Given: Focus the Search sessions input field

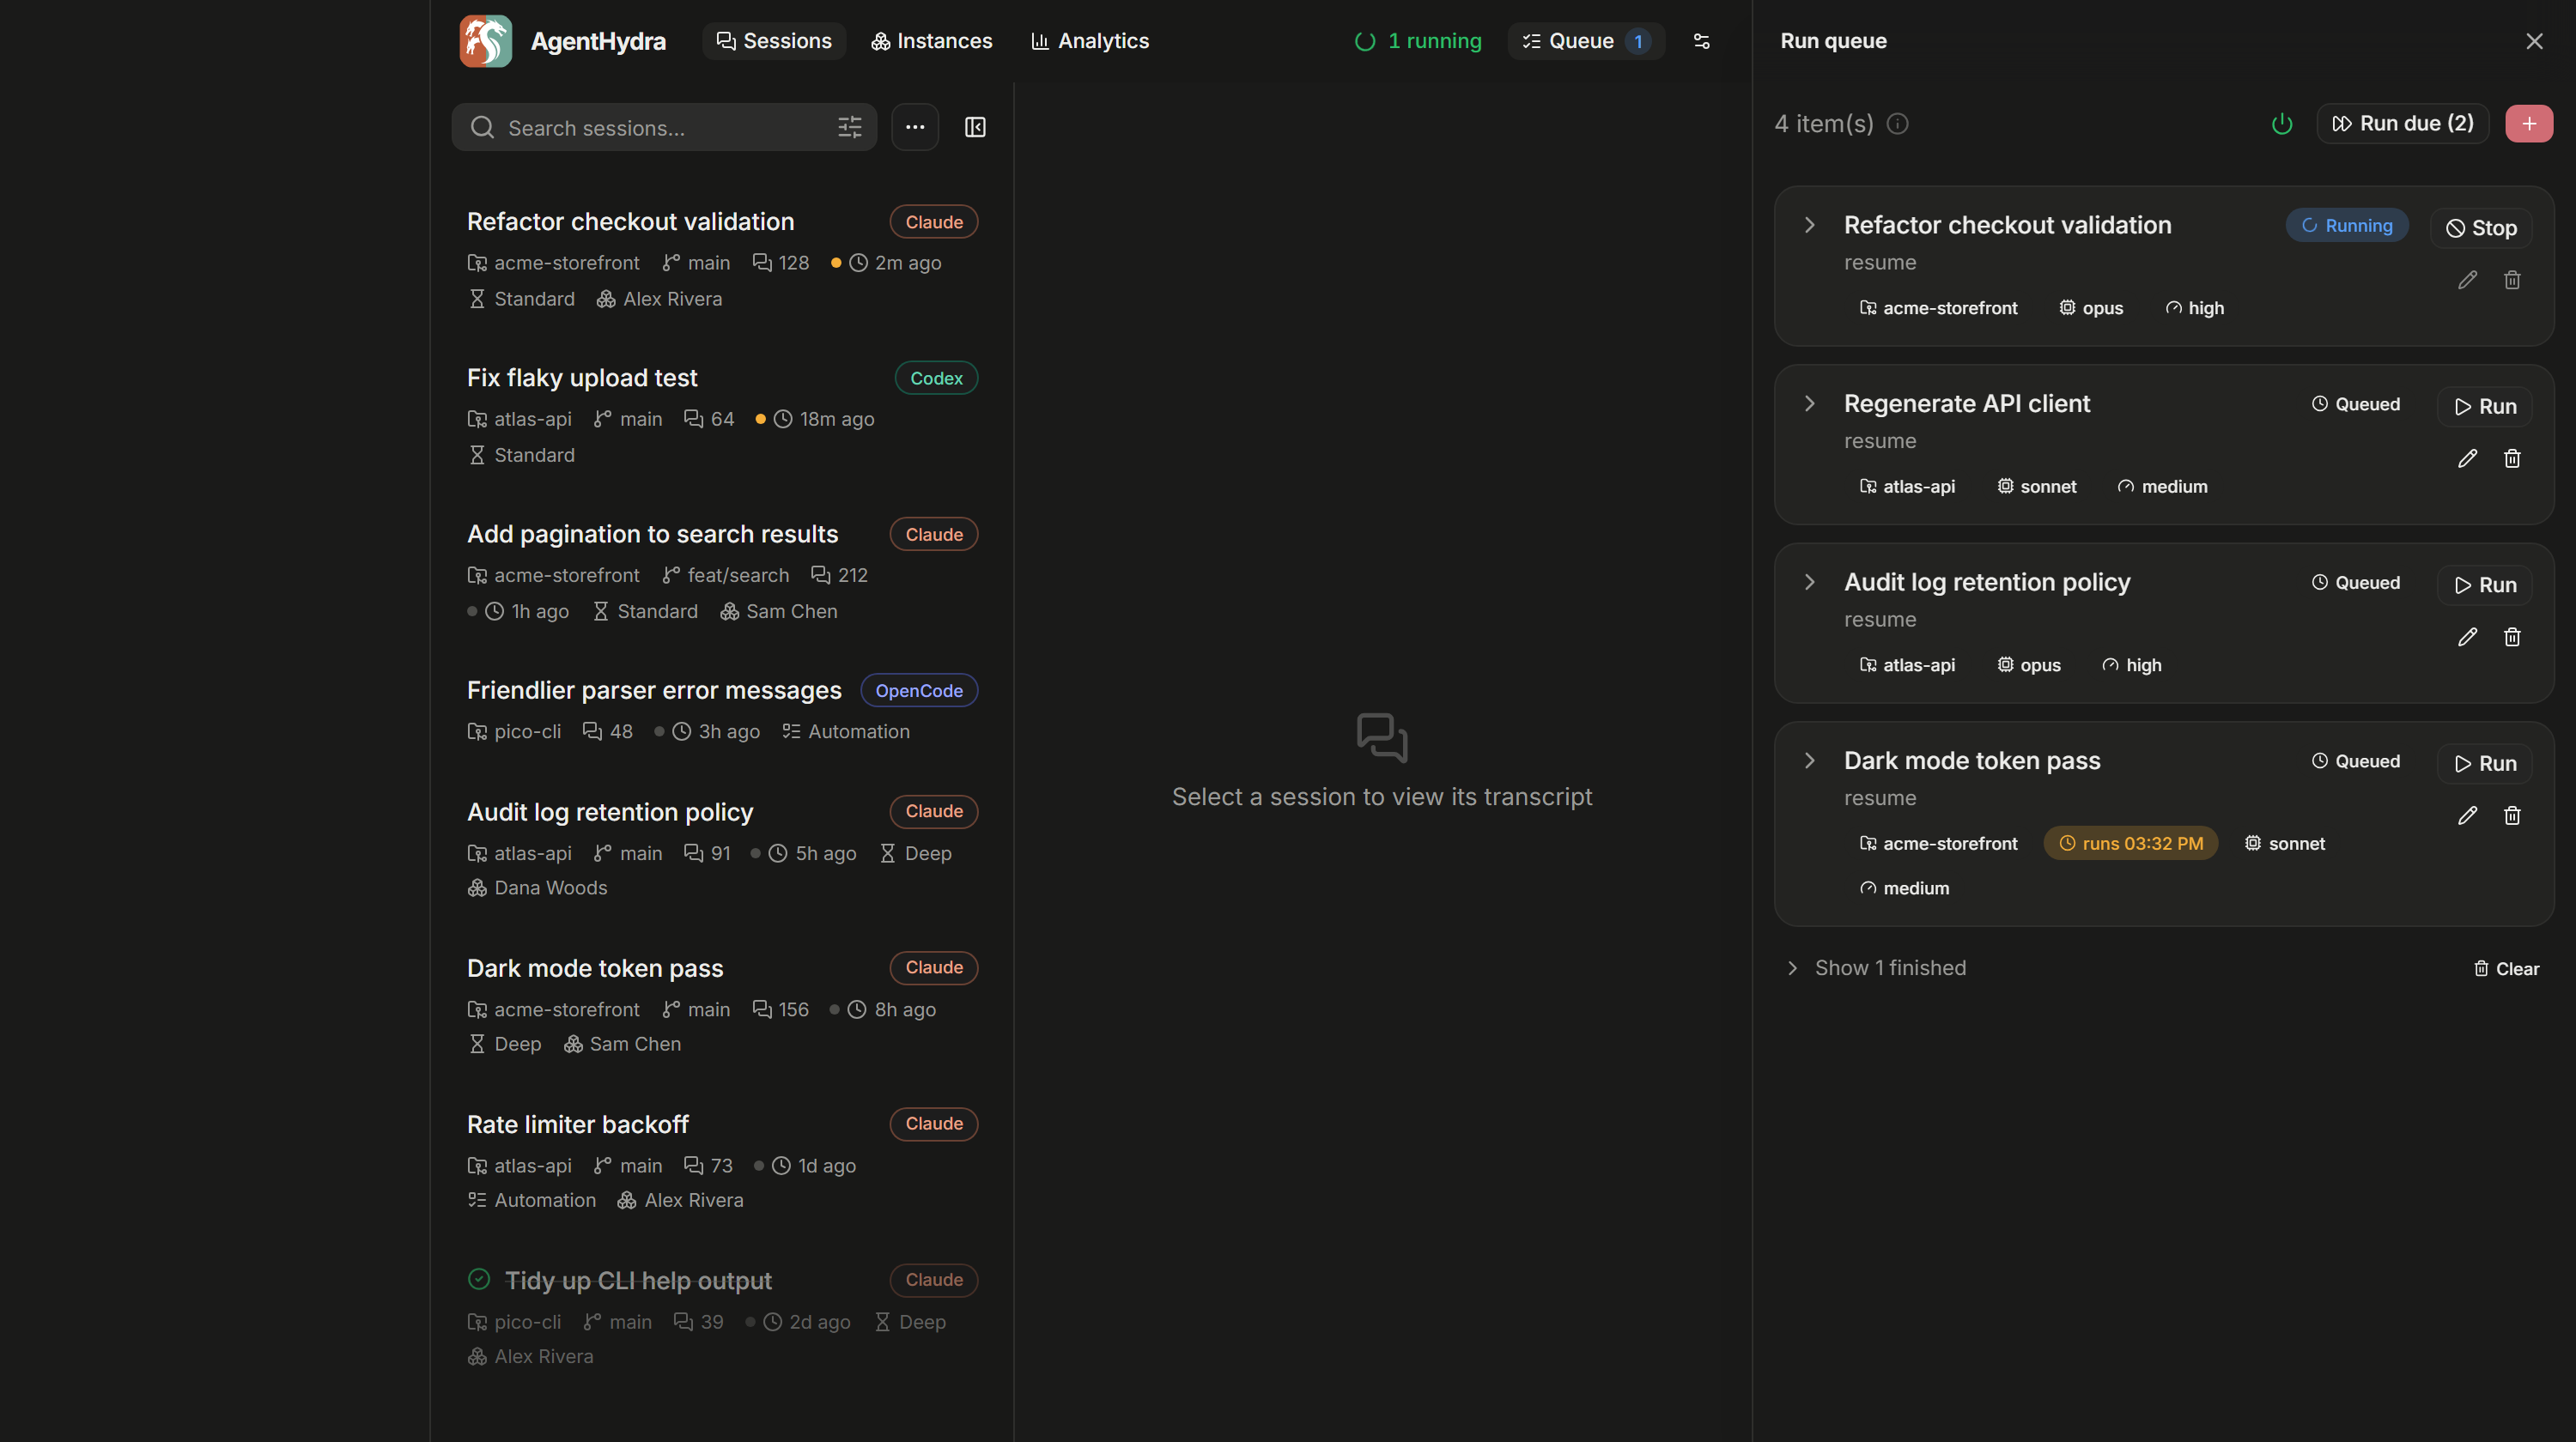Looking at the screenshot, I should point(664,127).
